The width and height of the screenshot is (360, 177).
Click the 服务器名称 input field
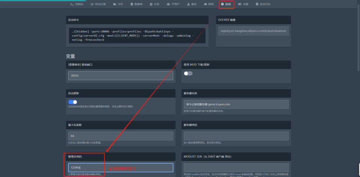236,104
